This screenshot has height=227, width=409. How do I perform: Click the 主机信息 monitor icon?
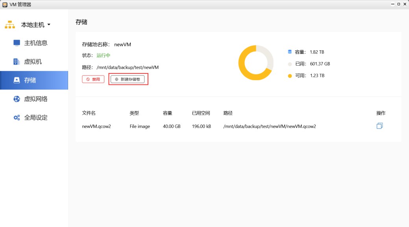tap(17, 43)
